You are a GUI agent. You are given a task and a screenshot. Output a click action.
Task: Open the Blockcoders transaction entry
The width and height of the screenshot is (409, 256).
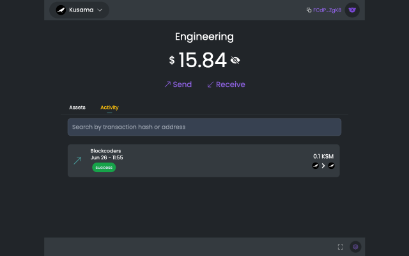pyautogui.click(x=204, y=161)
